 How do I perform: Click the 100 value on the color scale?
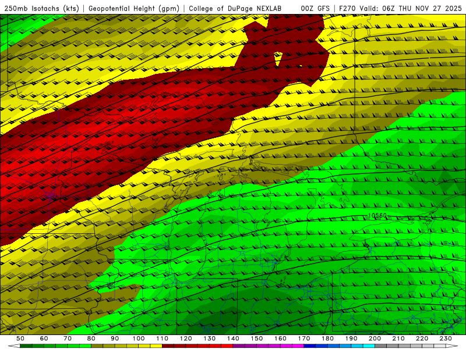(x=139, y=339)
